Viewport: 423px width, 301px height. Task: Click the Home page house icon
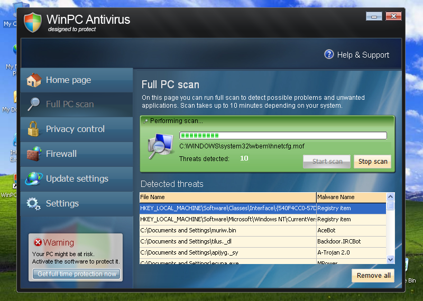(x=34, y=80)
